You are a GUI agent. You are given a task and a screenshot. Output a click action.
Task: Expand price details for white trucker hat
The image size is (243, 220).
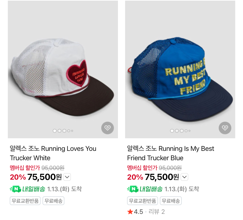pyautogui.click(x=67, y=177)
